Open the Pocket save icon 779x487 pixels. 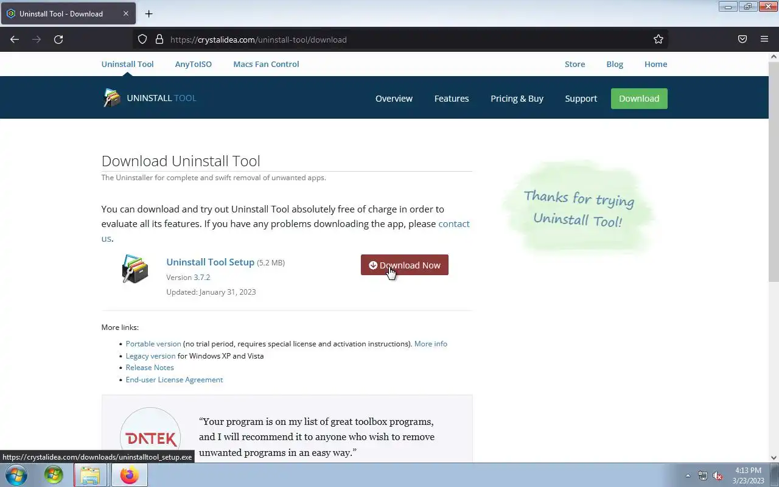pyautogui.click(x=742, y=40)
